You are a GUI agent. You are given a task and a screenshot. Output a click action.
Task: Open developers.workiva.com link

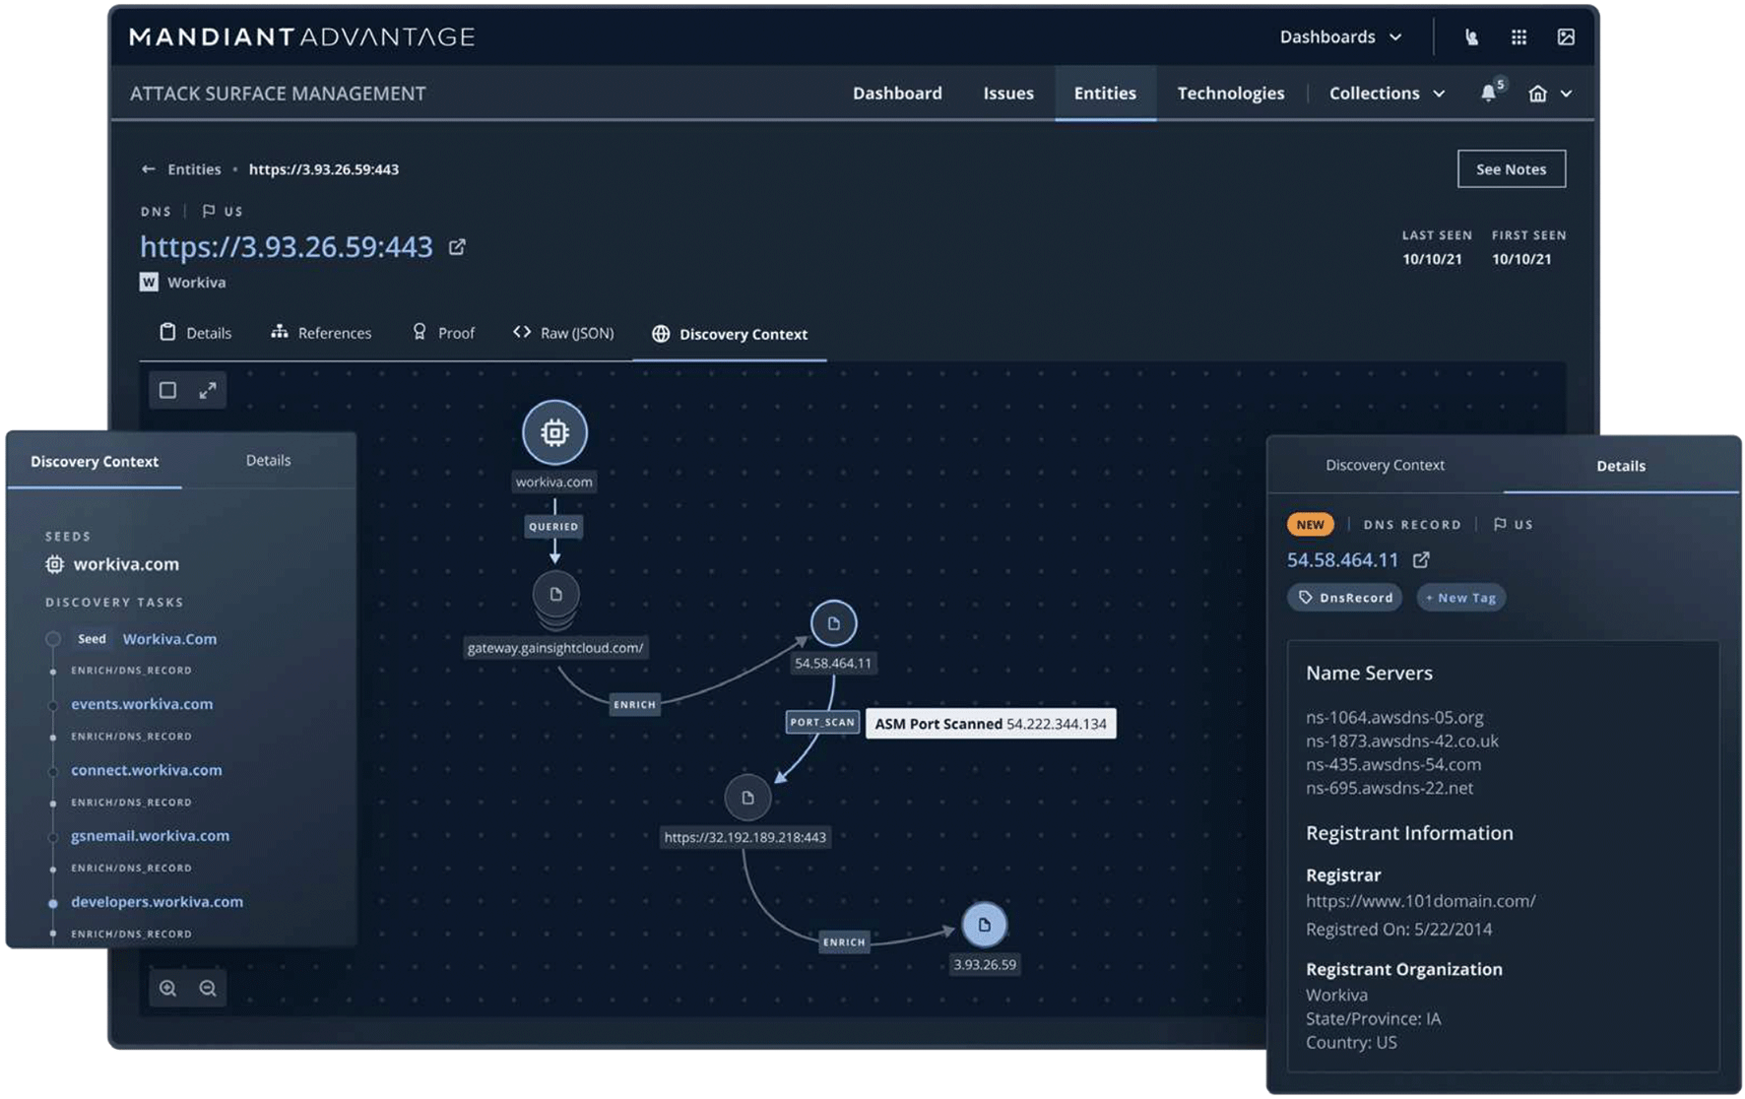tap(157, 902)
